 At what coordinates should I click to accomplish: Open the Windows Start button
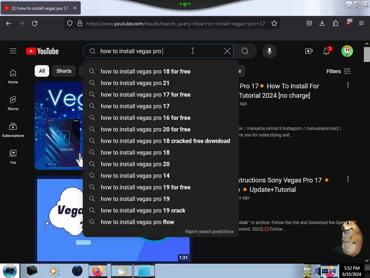(x=10, y=271)
